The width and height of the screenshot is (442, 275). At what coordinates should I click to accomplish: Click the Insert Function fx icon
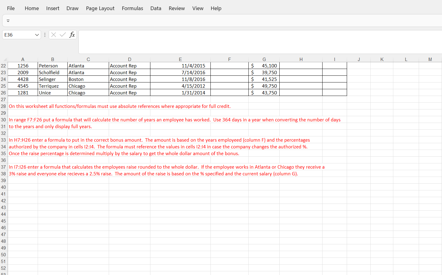tap(72, 35)
